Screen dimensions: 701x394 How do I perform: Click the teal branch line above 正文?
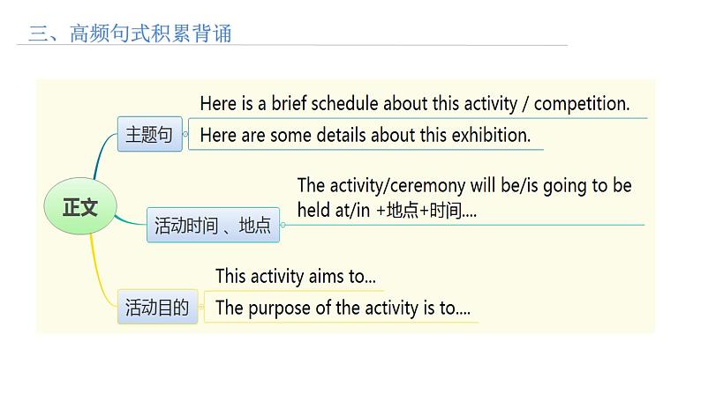tap(101, 156)
